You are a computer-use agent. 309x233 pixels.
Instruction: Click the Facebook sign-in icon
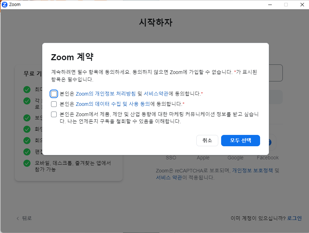pyautogui.click(x=268, y=142)
